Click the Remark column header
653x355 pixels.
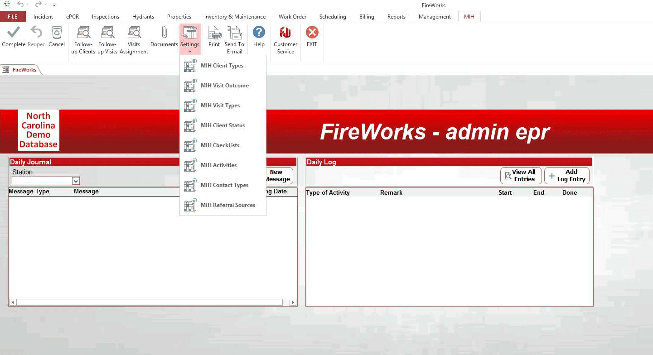click(391, 192)
